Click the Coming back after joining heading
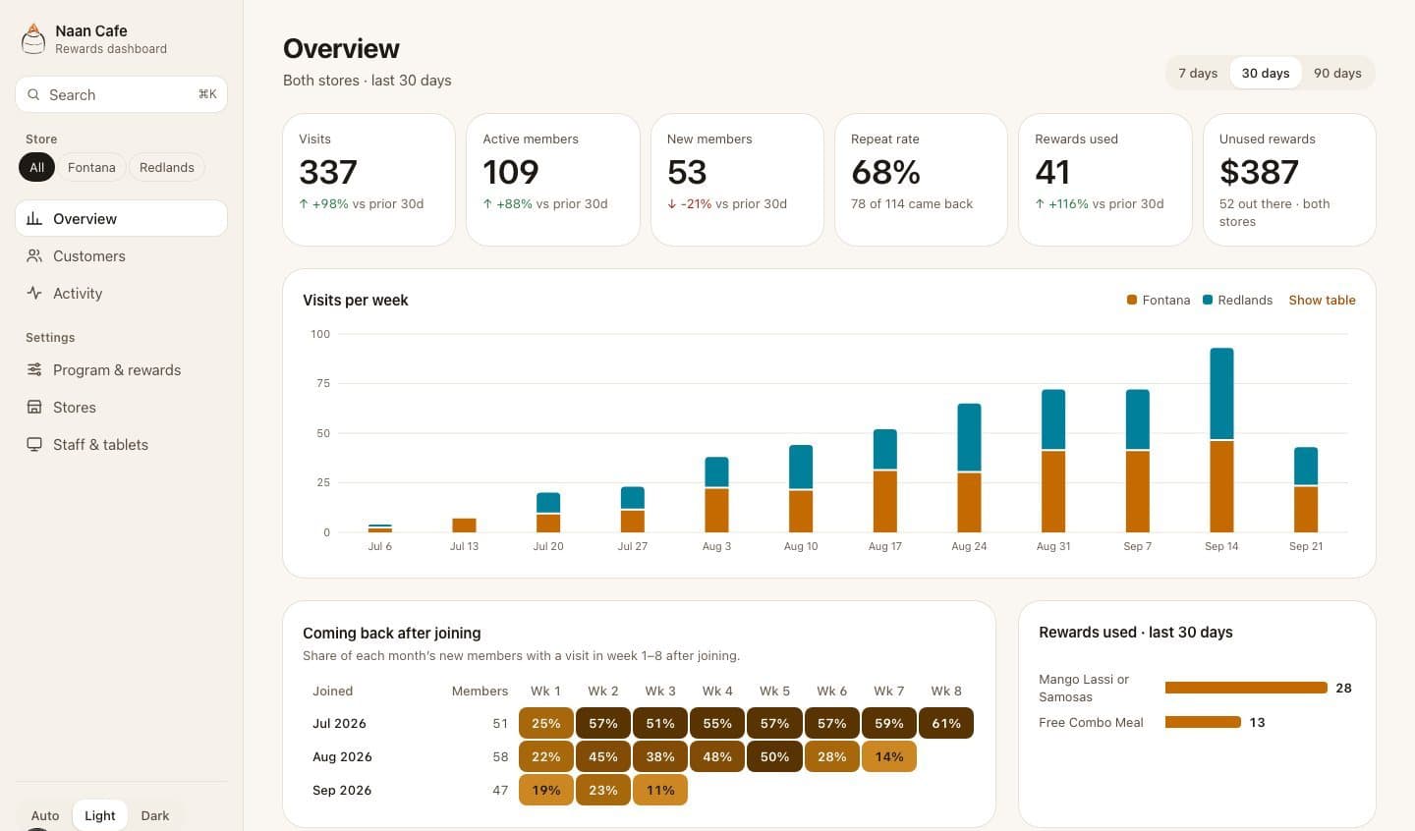Viewport: 1415px width, 831px height. point(392,633)
